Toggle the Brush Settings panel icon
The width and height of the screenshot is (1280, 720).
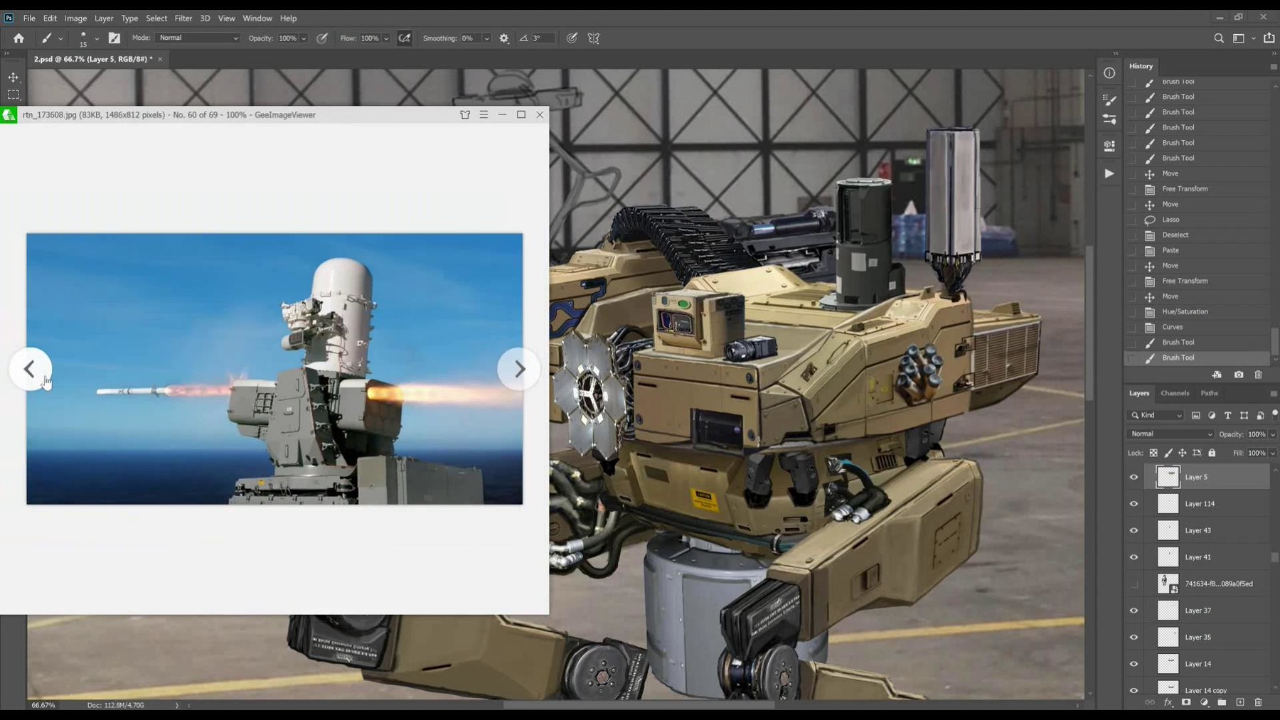click(x=114, y=38)
